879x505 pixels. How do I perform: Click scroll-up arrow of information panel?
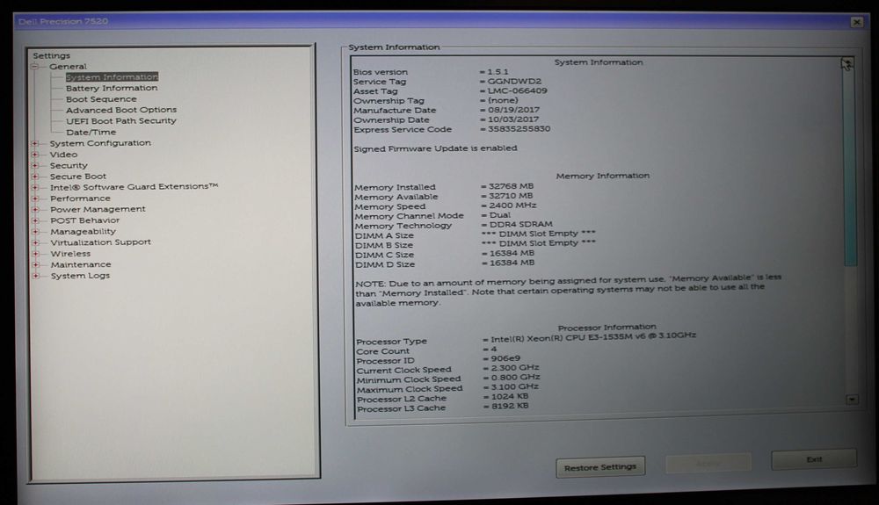click(847, 63)
